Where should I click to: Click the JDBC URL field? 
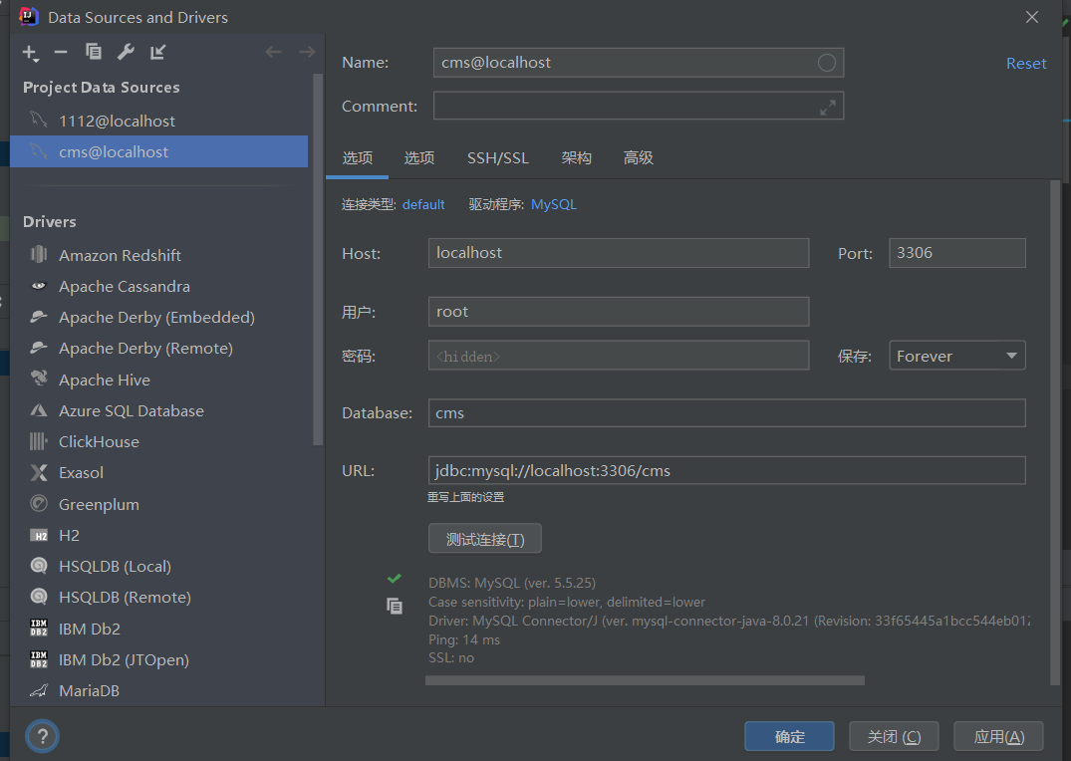pos(726,471)
